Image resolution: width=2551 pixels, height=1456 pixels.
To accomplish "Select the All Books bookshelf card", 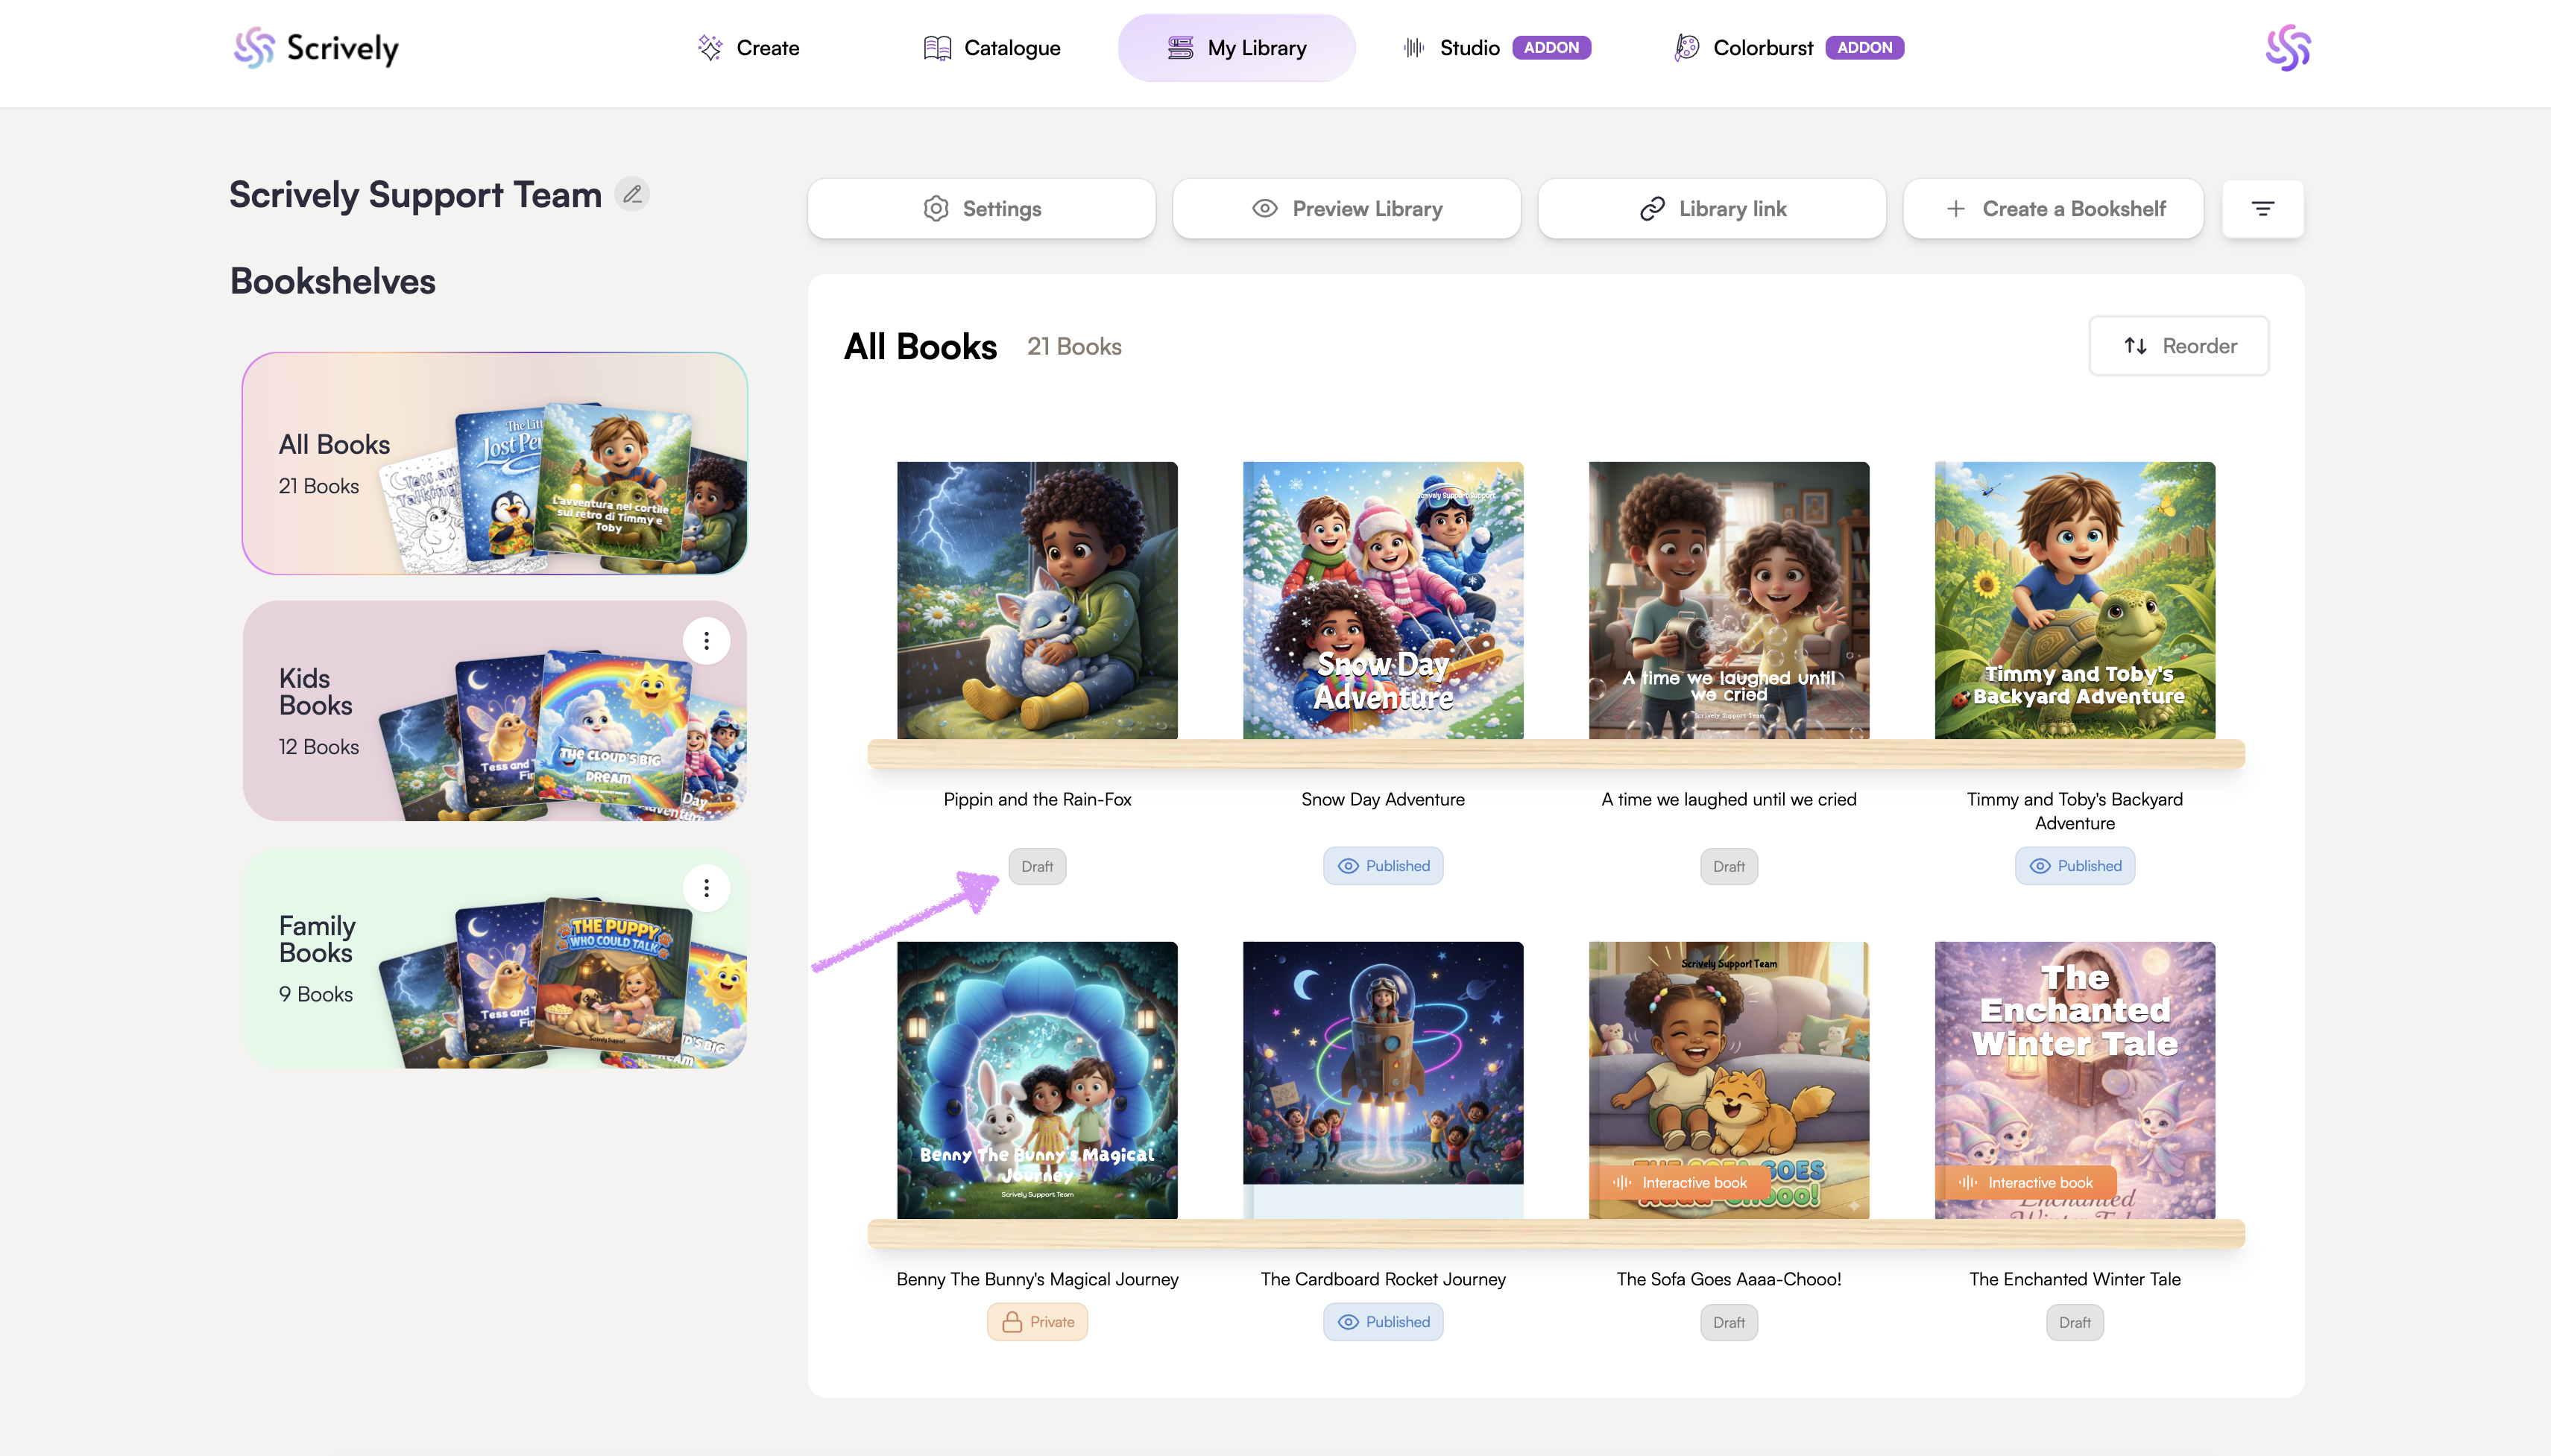I will pos(494,464).
